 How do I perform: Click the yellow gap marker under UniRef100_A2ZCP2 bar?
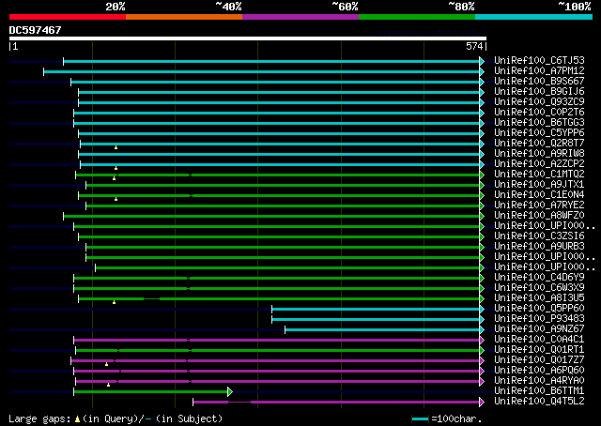116,168
